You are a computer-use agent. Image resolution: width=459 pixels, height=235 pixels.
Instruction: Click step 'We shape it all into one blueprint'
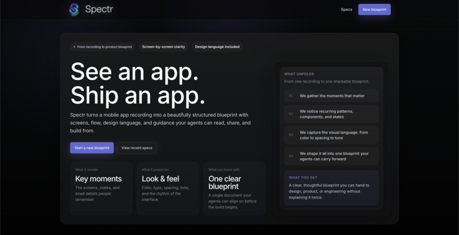click(x=331, y=156)
